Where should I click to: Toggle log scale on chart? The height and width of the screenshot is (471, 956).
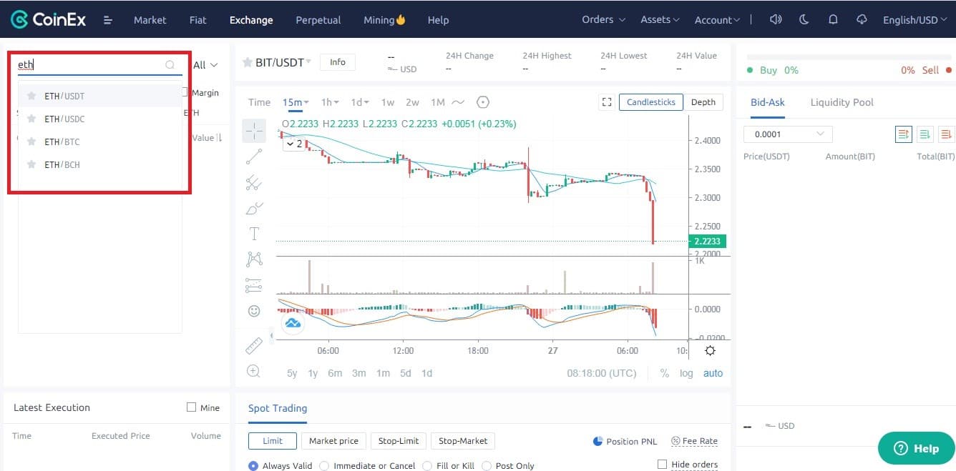coord(686,373)
